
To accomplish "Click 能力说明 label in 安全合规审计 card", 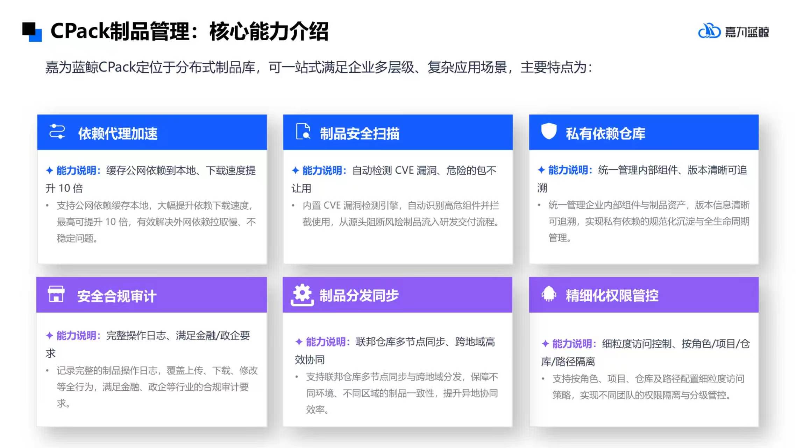I will pyautogui.click(x=79, y=335).
